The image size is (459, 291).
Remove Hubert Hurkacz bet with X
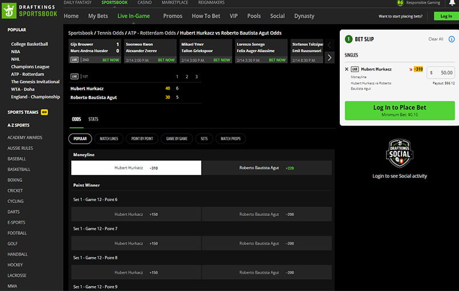pyautogui.click(x=347, y=69)
